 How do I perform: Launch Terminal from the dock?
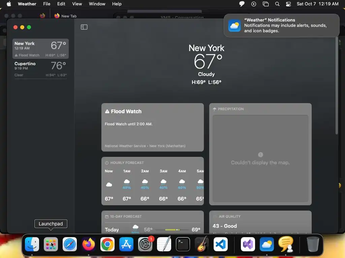[183, 244]
